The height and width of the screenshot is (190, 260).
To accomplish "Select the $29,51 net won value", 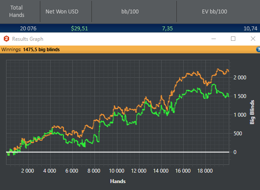I will click(79, 29).
